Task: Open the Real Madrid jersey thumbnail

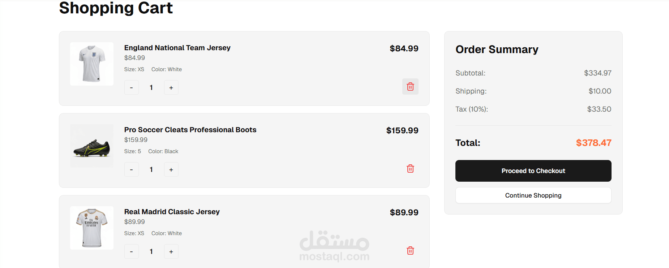Action: pos(92,228)
